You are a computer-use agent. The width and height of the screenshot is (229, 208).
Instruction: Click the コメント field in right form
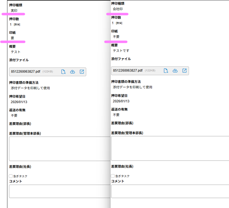[x=170, y=191]
